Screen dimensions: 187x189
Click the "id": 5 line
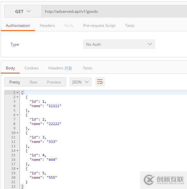(x=38, y=173)
